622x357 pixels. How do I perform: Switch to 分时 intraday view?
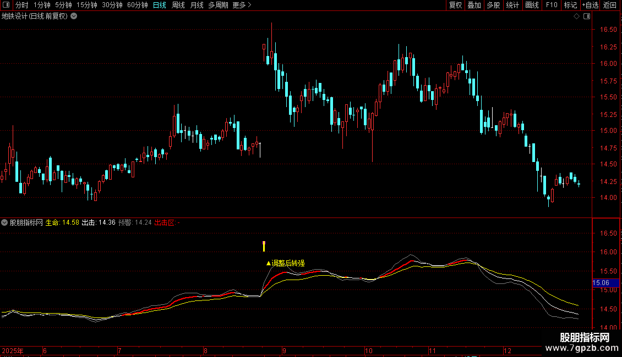22,5
